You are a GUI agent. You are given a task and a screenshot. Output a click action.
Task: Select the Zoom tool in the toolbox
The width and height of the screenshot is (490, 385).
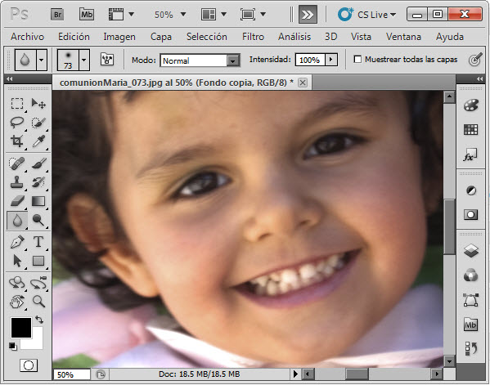tap(38, 302)
